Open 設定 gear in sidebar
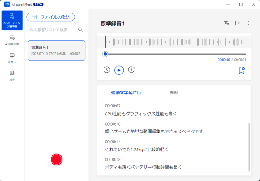Image resolution: width=260 pixels, height=181 pixels. [12, 76]
